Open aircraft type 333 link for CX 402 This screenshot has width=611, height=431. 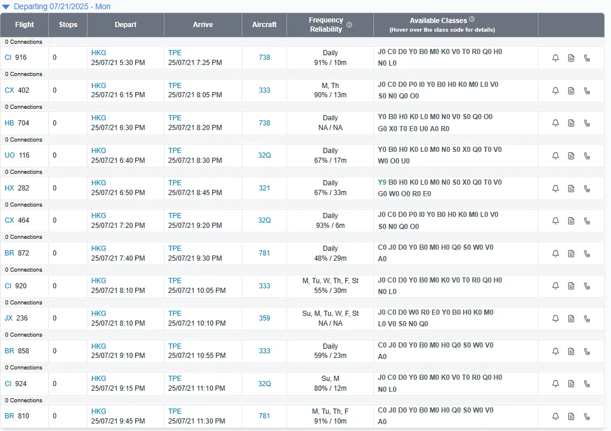tap(265, 90)
